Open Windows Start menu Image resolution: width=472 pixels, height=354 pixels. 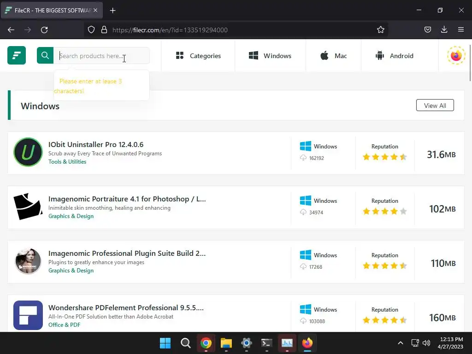(165, 343)
